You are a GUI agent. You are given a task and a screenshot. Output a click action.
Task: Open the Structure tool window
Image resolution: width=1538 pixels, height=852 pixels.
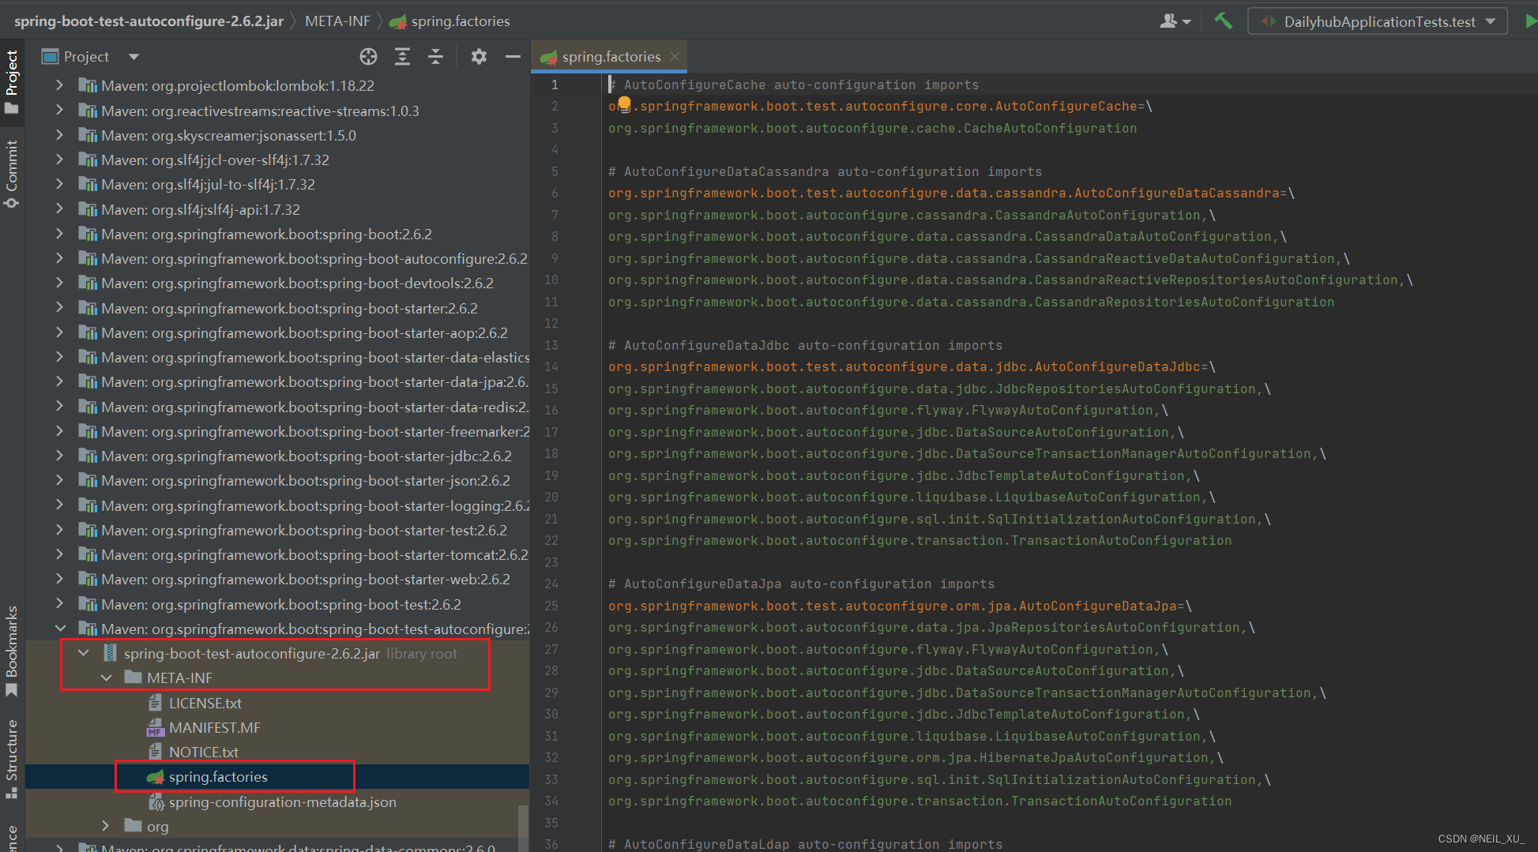click(x=12, y=758)
